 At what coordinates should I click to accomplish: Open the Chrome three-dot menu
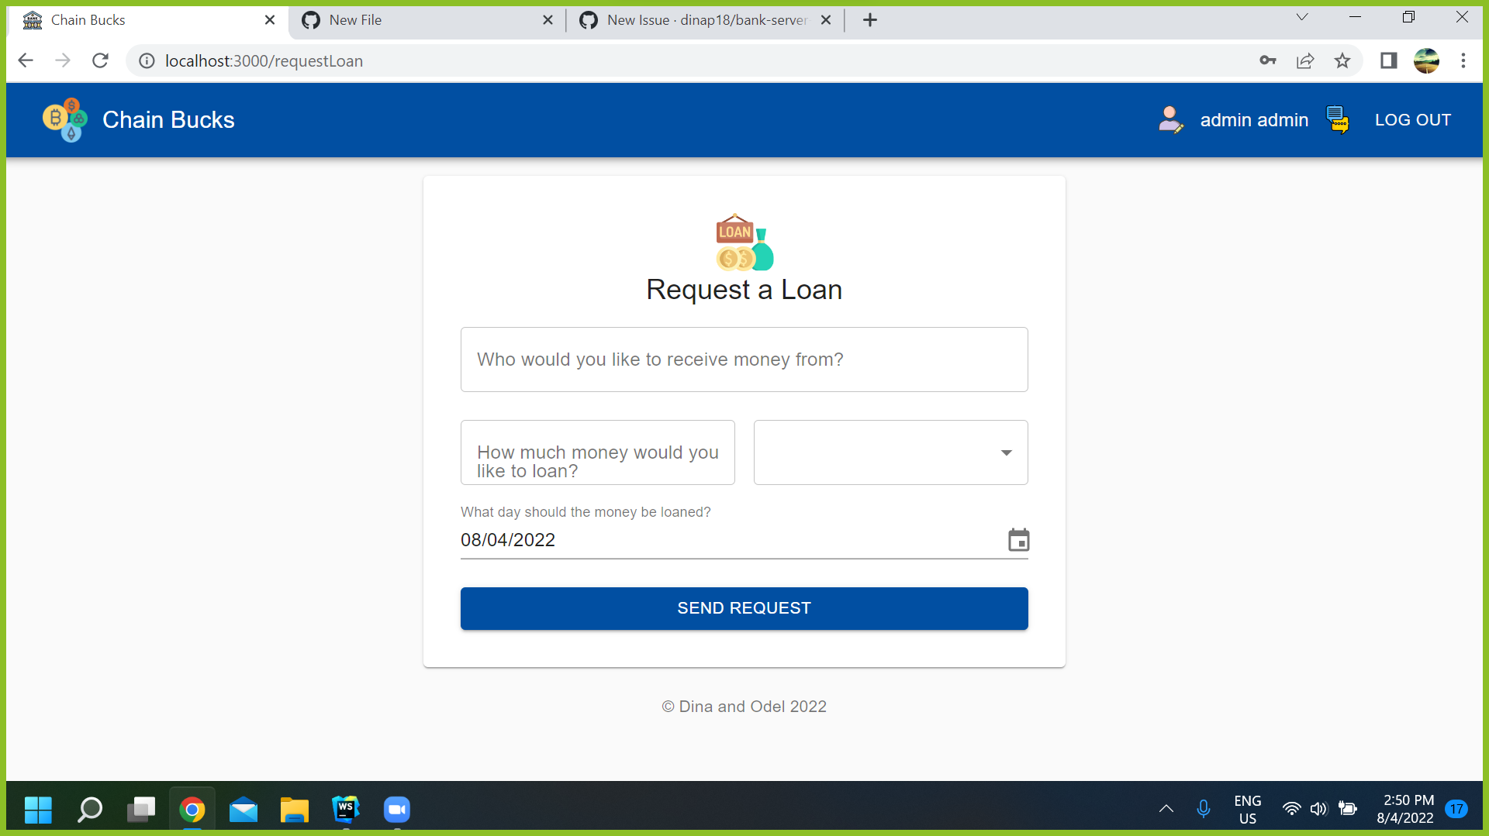[x=1463, y=60]
